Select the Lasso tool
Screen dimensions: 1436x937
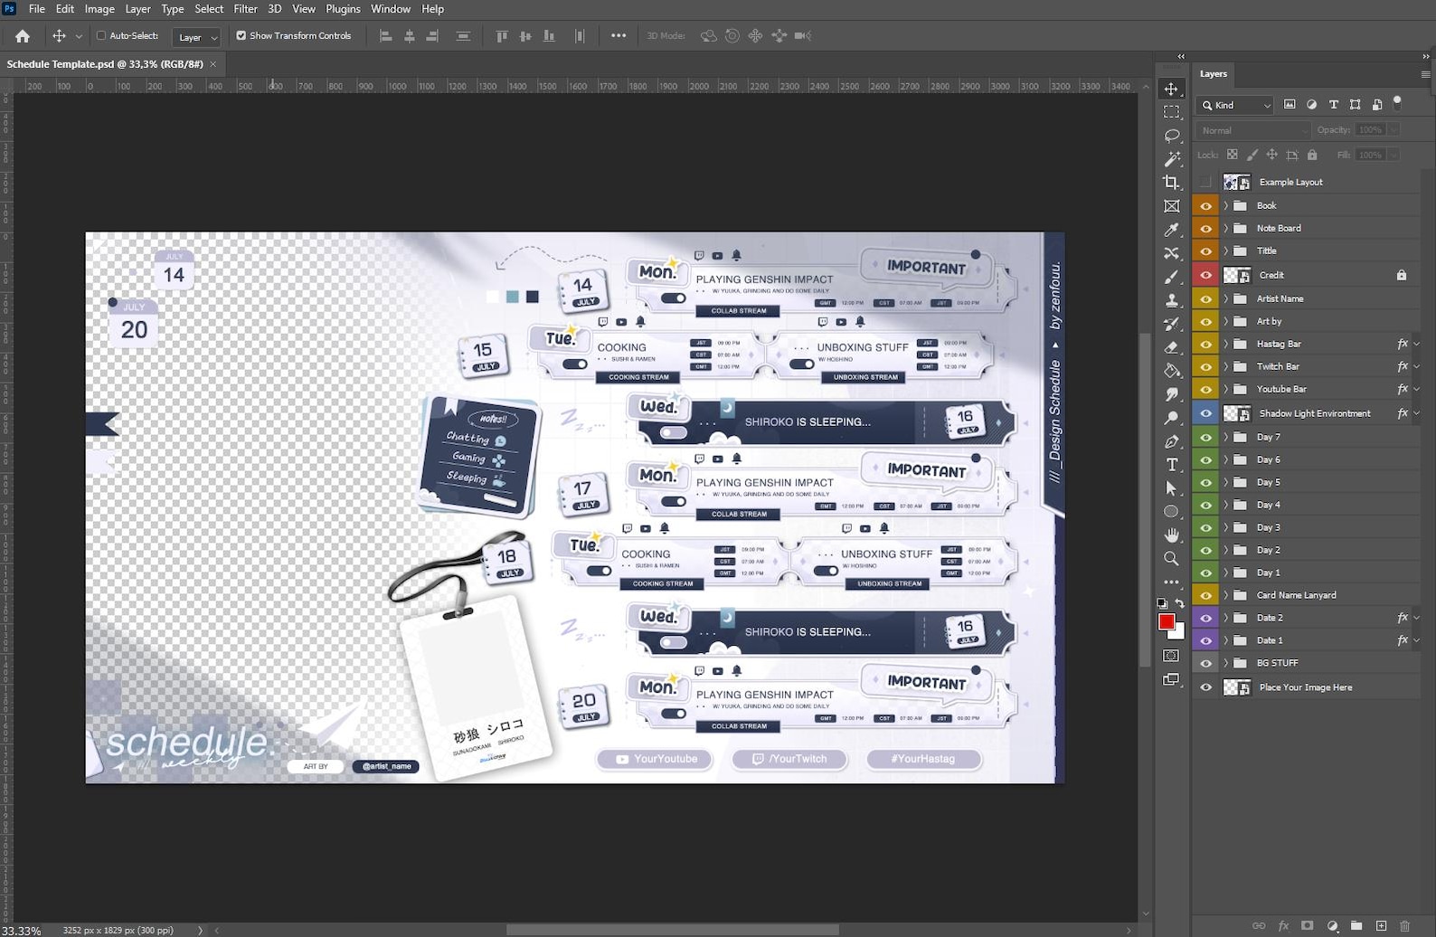pos(1172,136)
